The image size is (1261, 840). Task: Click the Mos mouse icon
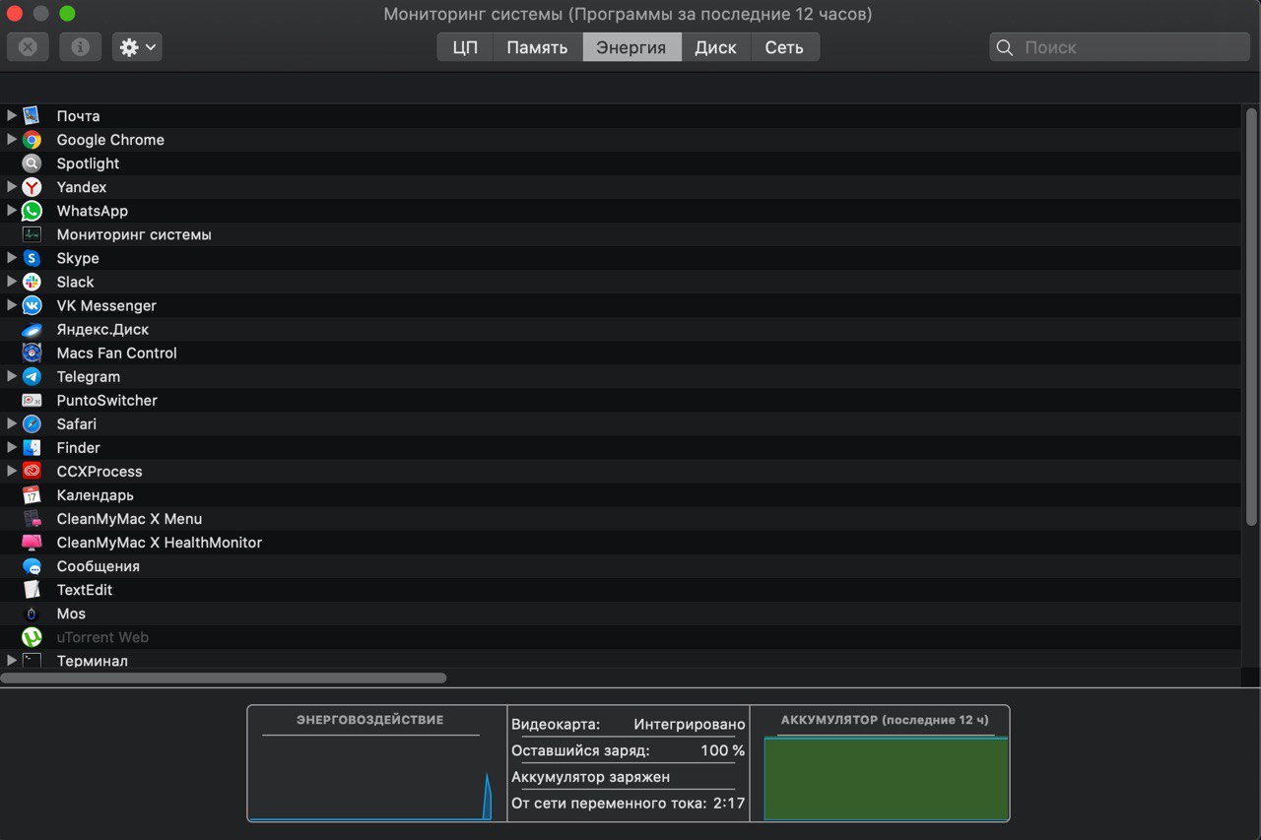click(x=32, y=614)
